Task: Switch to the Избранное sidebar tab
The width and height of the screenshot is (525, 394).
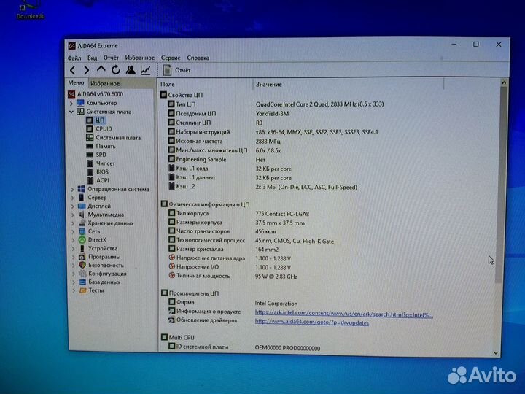Action: click(105, 83)
